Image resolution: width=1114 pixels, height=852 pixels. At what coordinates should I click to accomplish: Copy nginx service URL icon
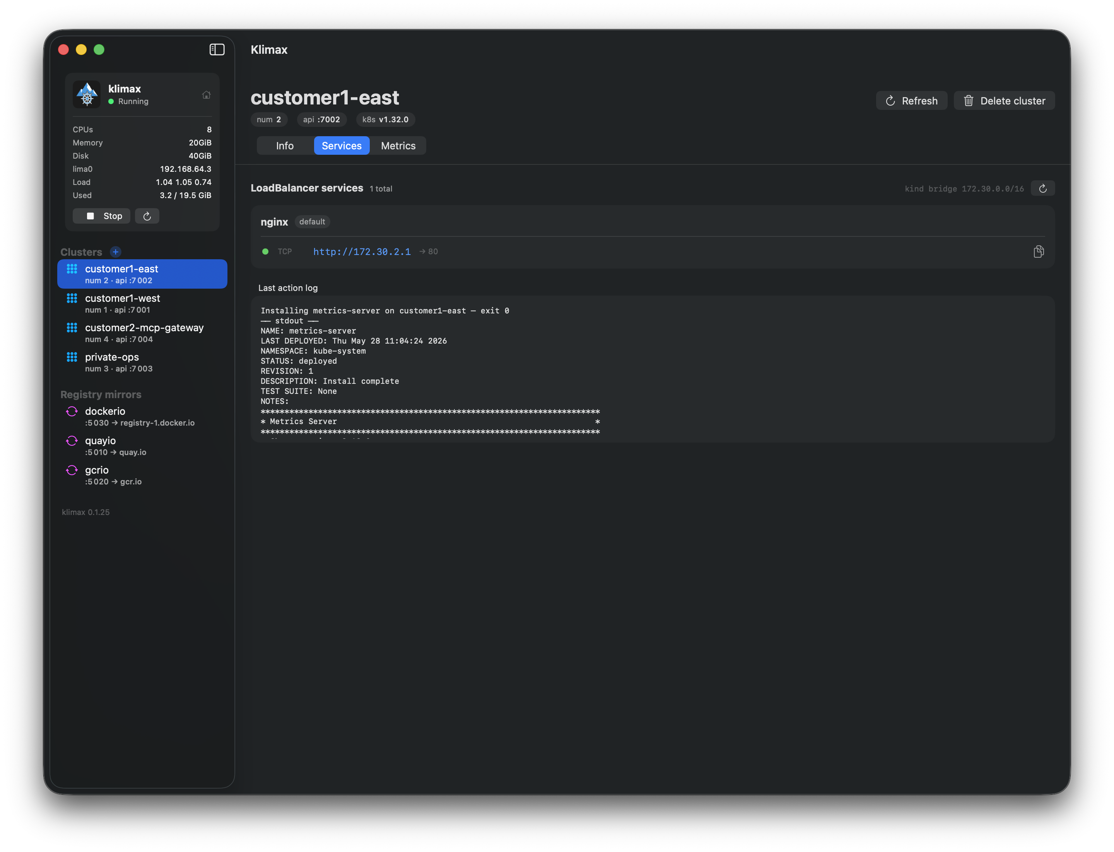point(1039,251)
